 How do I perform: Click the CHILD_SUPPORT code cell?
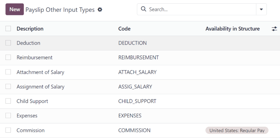[137, 101]
